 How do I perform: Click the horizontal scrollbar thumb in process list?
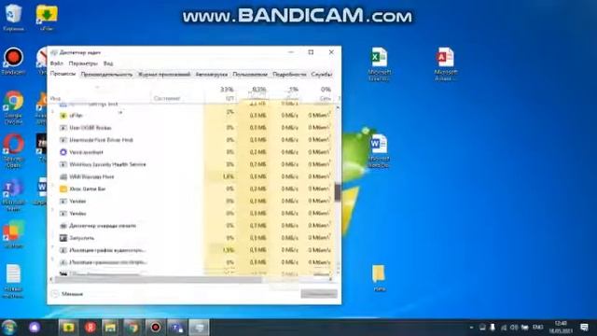click(159, 280)
